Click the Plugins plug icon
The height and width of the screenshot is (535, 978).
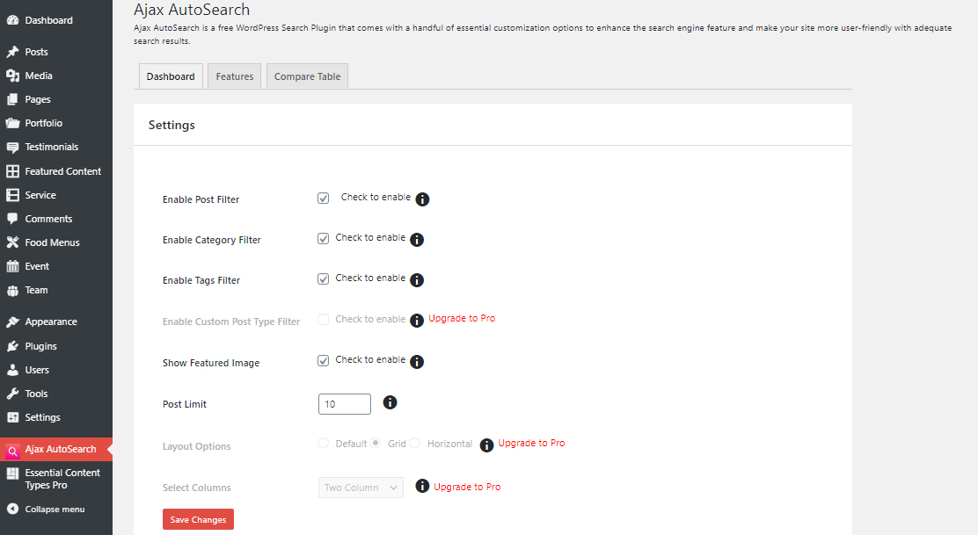pos(12,345)
